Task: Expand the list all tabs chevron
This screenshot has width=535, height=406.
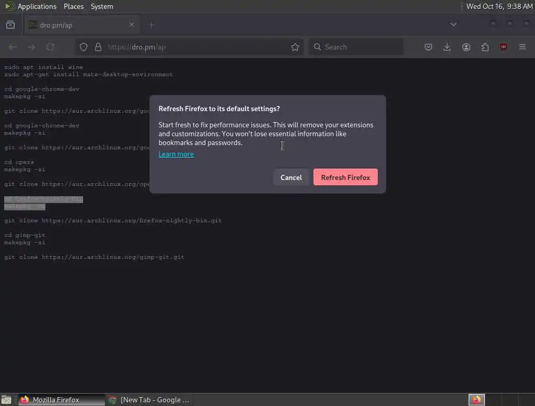Action: point(453,24)
